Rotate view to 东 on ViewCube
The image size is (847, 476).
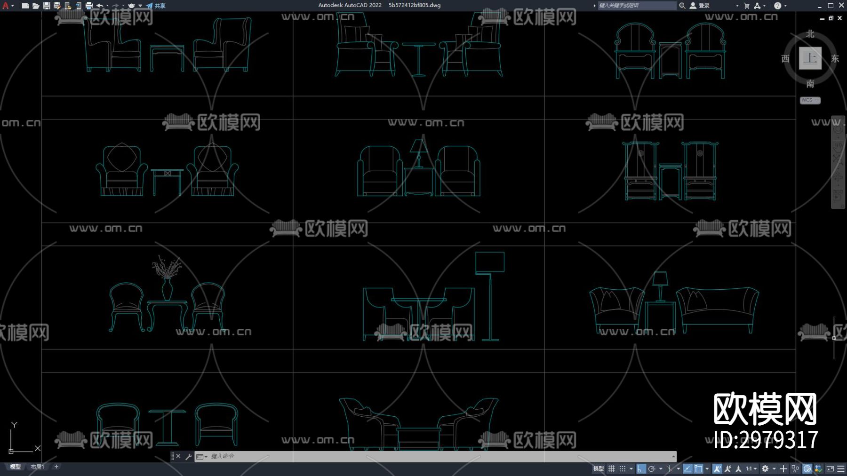tap(835, 59)
